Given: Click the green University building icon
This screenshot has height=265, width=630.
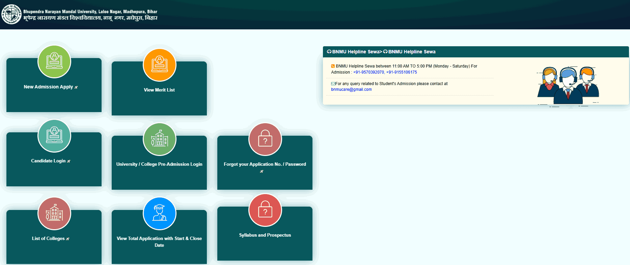Looking at the screenshot, I should point(160,139).
